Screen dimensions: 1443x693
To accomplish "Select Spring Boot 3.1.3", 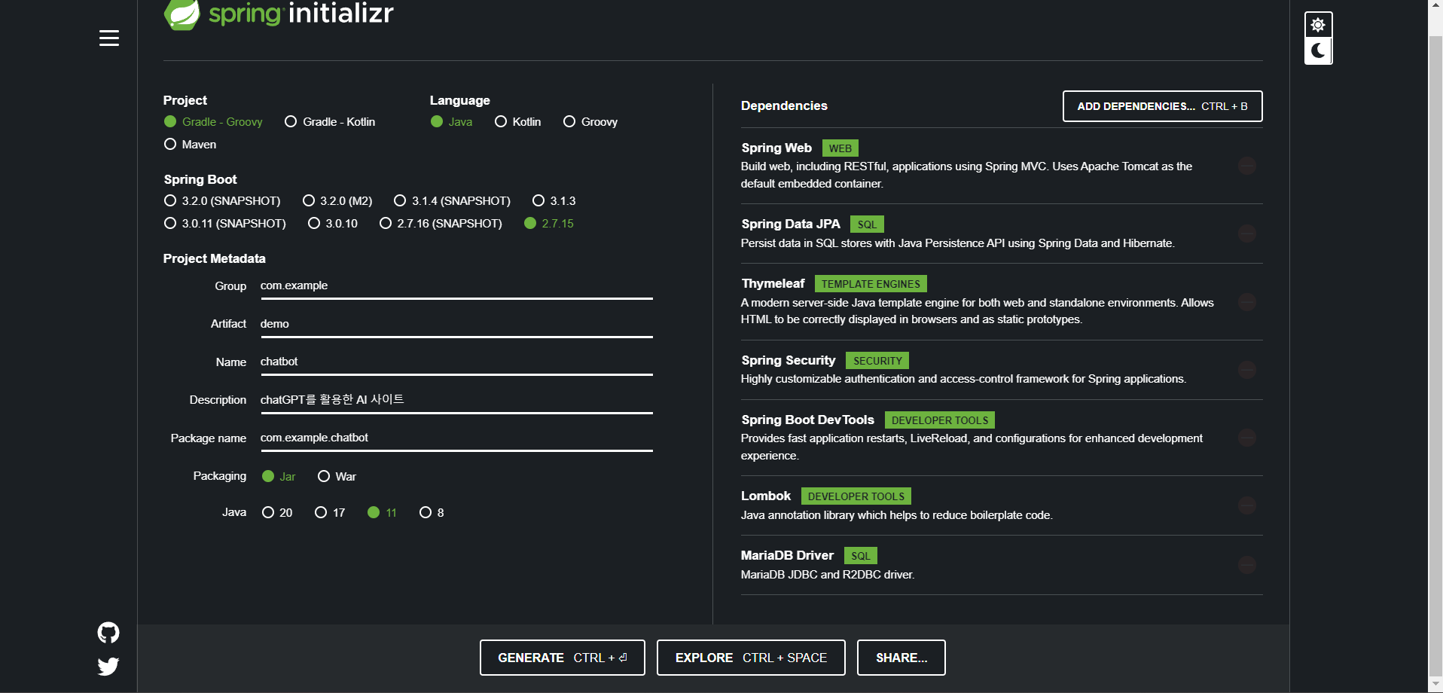I will pos(554,201).
